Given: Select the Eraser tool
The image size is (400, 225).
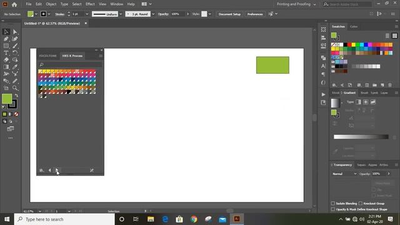Looking at the screenshot, I should [6, 60].
